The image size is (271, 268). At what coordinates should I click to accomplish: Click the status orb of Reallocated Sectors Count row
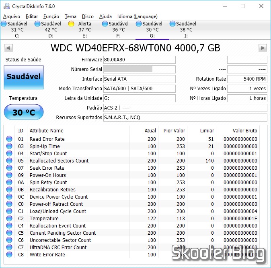[x=9, y=160]
